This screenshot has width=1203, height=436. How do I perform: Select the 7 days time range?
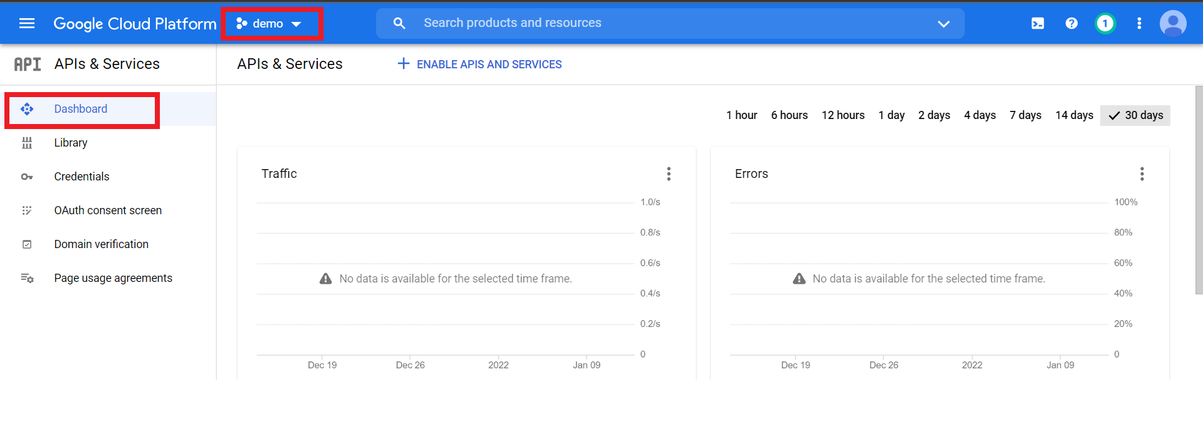coord(1025,115)
